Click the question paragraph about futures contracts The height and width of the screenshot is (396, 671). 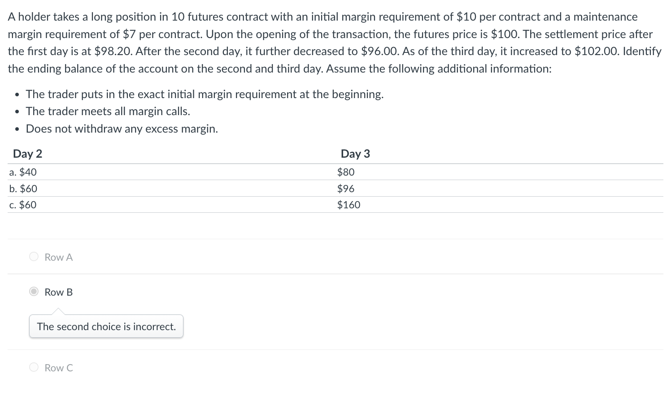[x=335, y=43]
